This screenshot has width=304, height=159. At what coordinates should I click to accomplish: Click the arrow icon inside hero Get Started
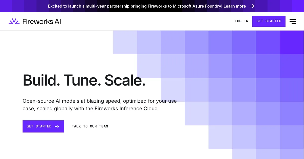pyautogui.click(x=57, y=126)
